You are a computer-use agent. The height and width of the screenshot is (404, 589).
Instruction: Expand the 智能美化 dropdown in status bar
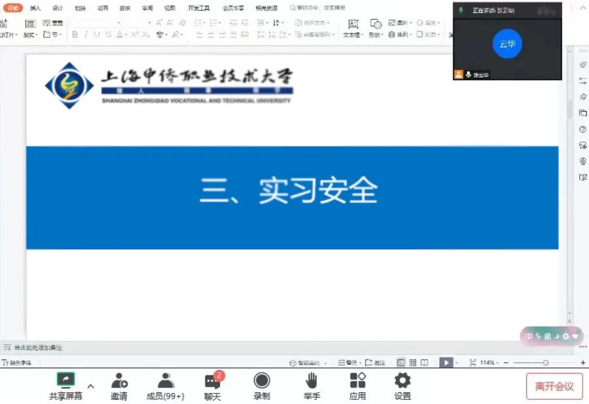[x=325, y=363]
